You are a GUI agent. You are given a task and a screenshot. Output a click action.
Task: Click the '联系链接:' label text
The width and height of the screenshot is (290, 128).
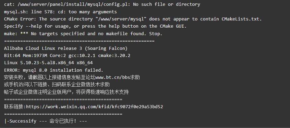click(15, 106)
